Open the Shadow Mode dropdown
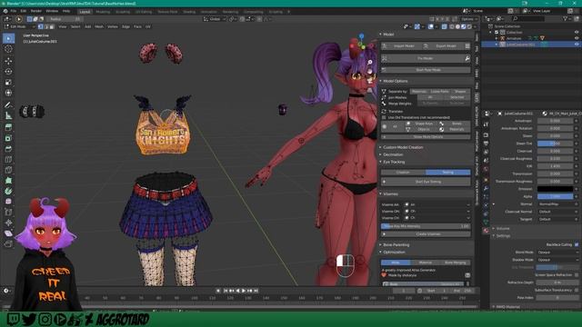582x327 pixels. [557, 260]
